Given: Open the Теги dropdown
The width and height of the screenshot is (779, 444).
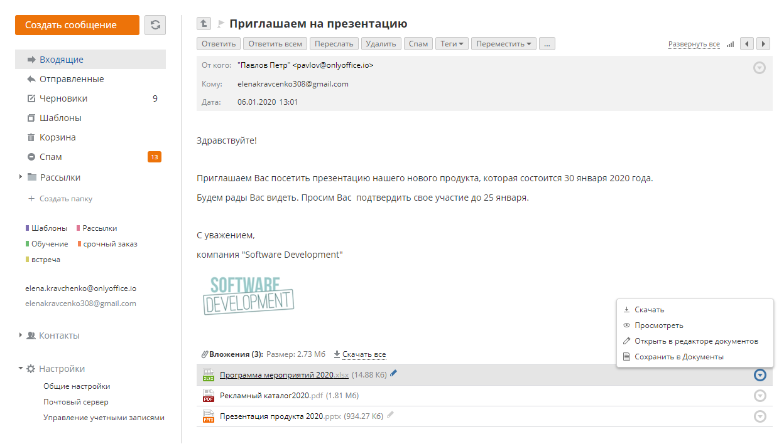Looking at the screenshot, I should point(452,44).
